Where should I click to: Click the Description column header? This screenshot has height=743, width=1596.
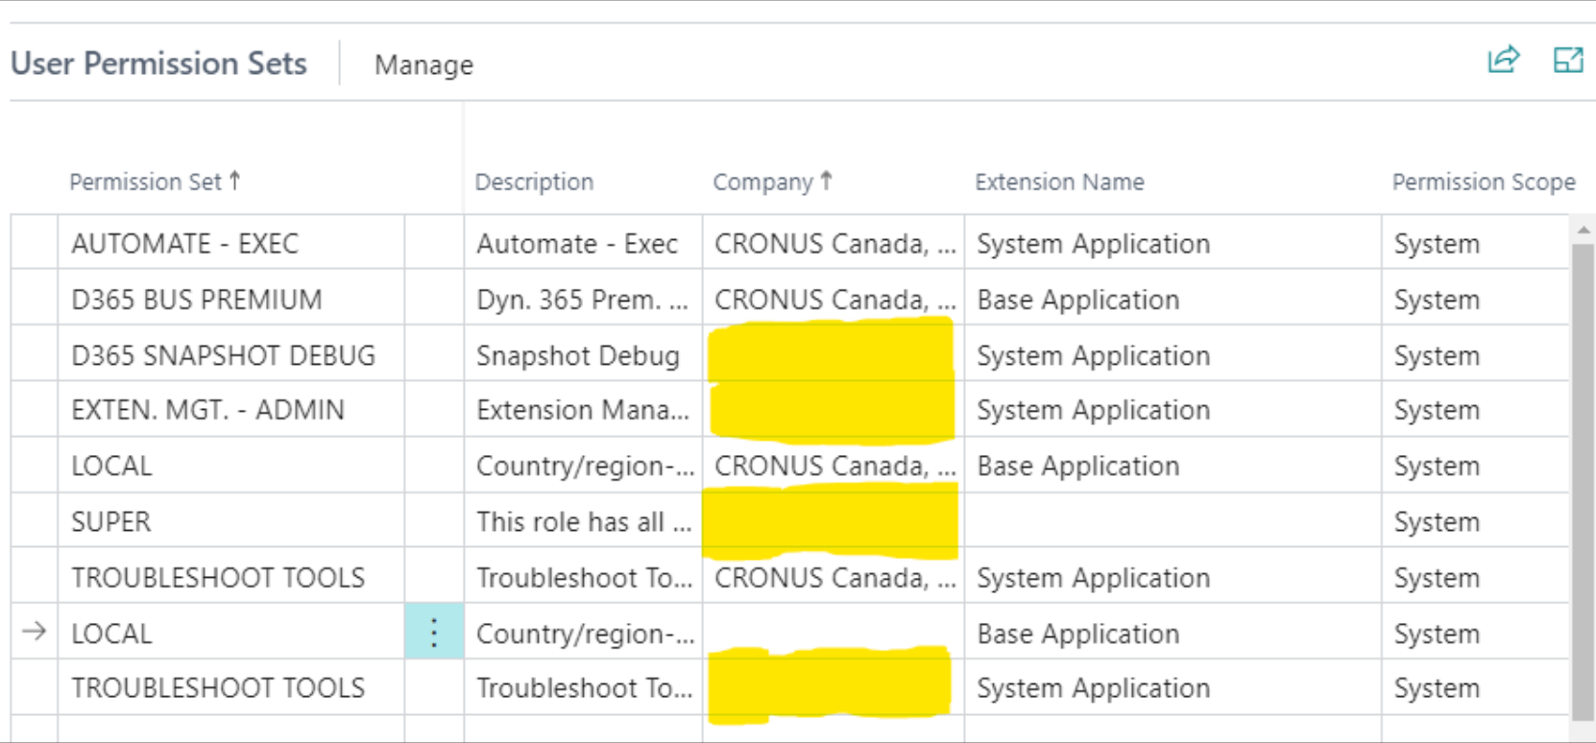pyautogui.click(x=534, y=181)
